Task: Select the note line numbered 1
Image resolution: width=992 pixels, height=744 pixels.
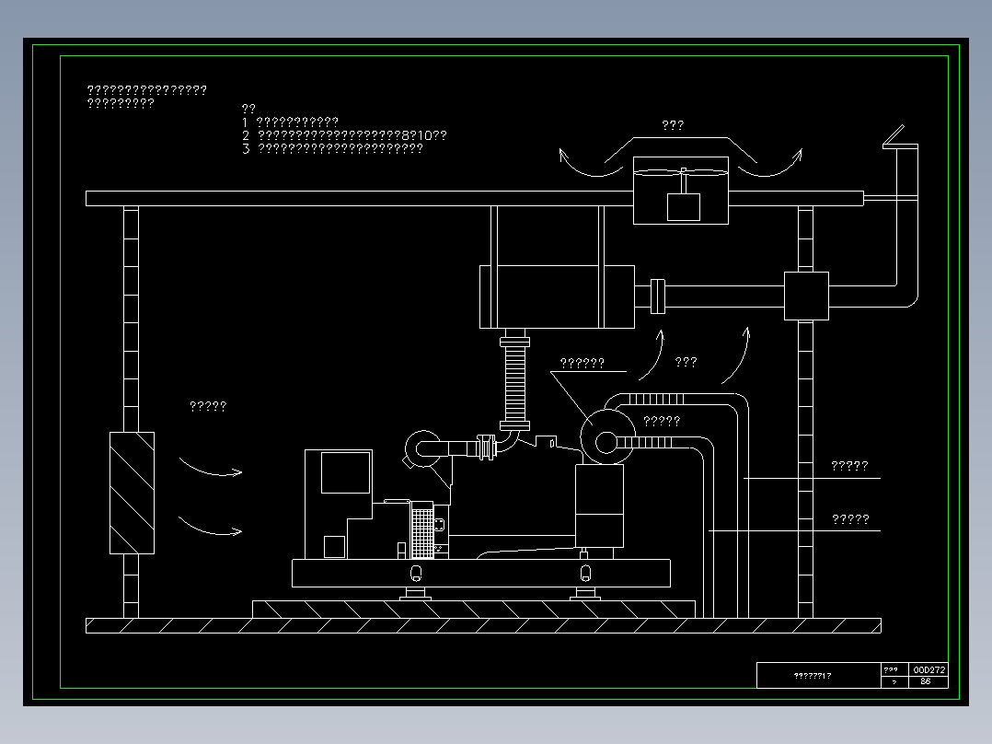Action: click(x=291, y=122)
